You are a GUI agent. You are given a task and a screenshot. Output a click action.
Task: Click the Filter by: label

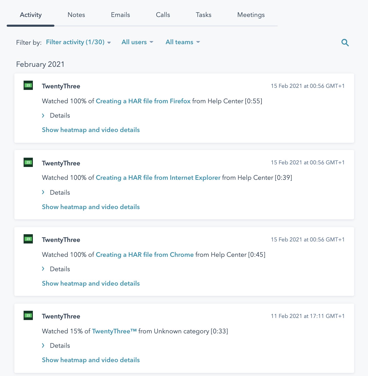[29, 43]
